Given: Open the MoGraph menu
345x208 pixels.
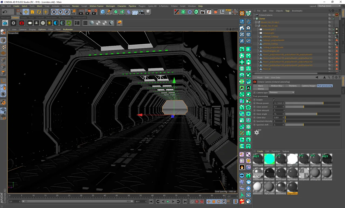Looking at the screenshot, I should tap(110, 6).
